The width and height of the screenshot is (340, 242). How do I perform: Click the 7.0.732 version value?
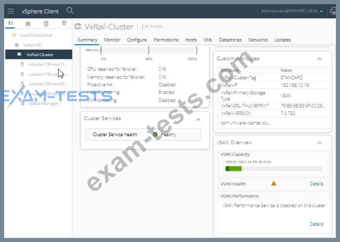(x=288, y=113)
